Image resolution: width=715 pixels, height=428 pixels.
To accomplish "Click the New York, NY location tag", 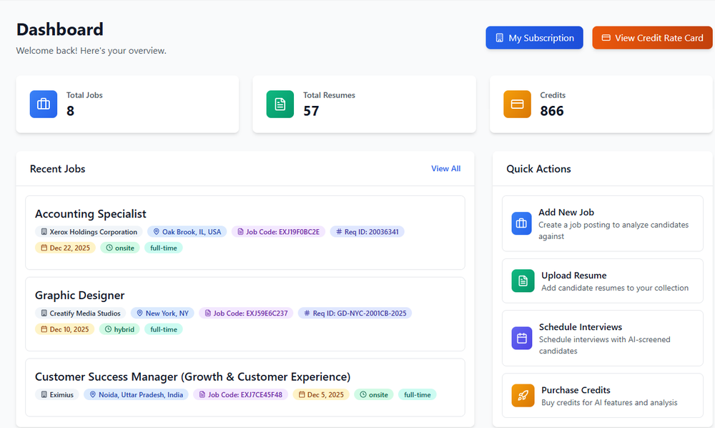I will click(162, 313).
